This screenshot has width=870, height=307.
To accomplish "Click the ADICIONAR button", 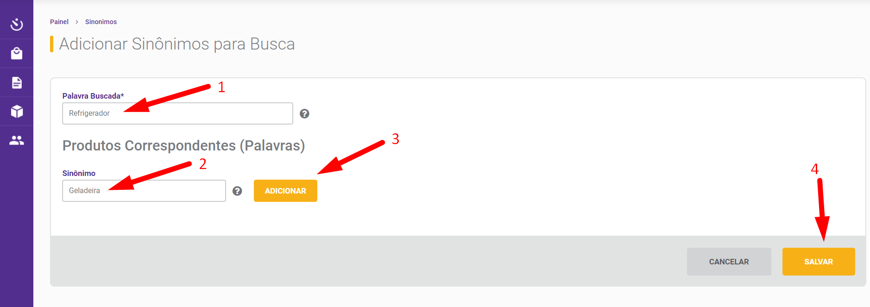I will [285, 191].
